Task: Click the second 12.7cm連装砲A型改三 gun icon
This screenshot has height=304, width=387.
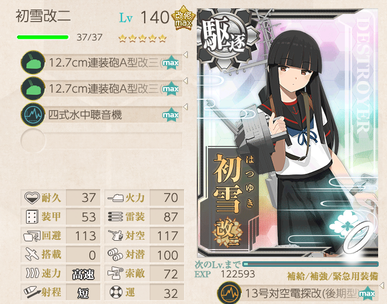Action: [33, 88]
